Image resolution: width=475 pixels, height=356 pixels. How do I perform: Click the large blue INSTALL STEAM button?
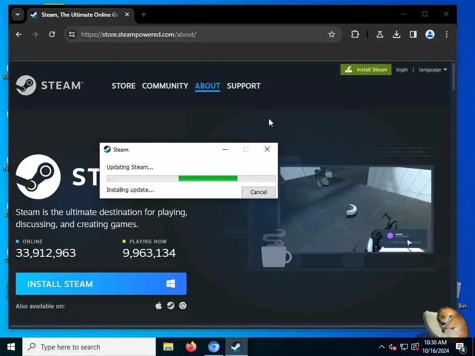pyautogui.click(x=101, y=284)
